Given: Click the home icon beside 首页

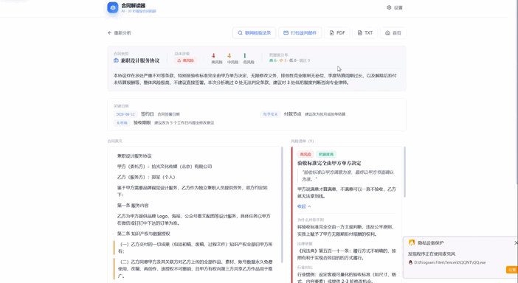Looking at the screenshot, I should pyautogui.click(x=387, y=33).
